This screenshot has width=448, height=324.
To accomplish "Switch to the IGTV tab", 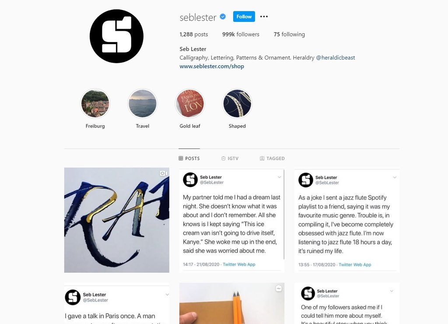I will pos(230,158).
